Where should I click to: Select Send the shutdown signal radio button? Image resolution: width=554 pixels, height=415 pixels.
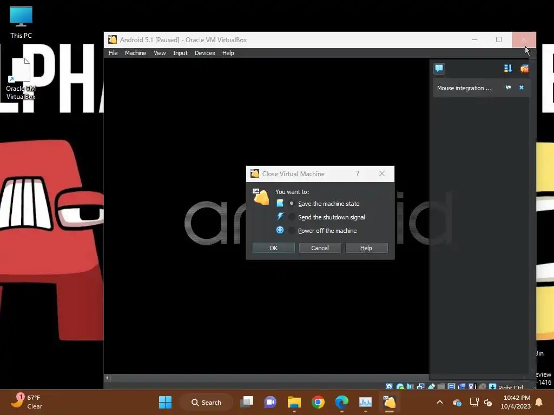292,217
